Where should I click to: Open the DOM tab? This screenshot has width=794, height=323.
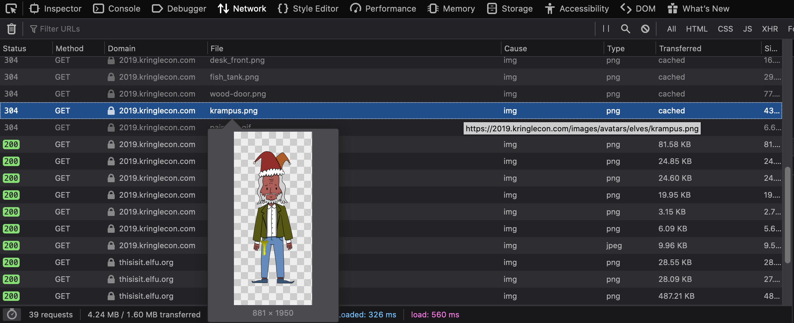(x=638, y=8)
